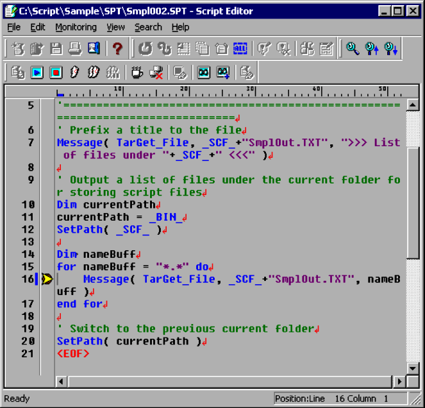Click the column ruler above the code
Viewport: 425px width, 408px height.
click(229, 91)
